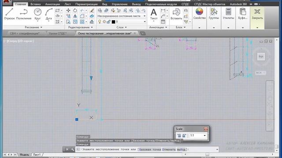Viewport: 282px width, 158px height.
Task: Select the Дуга arc tool
Action: click(x=48, y=14)
